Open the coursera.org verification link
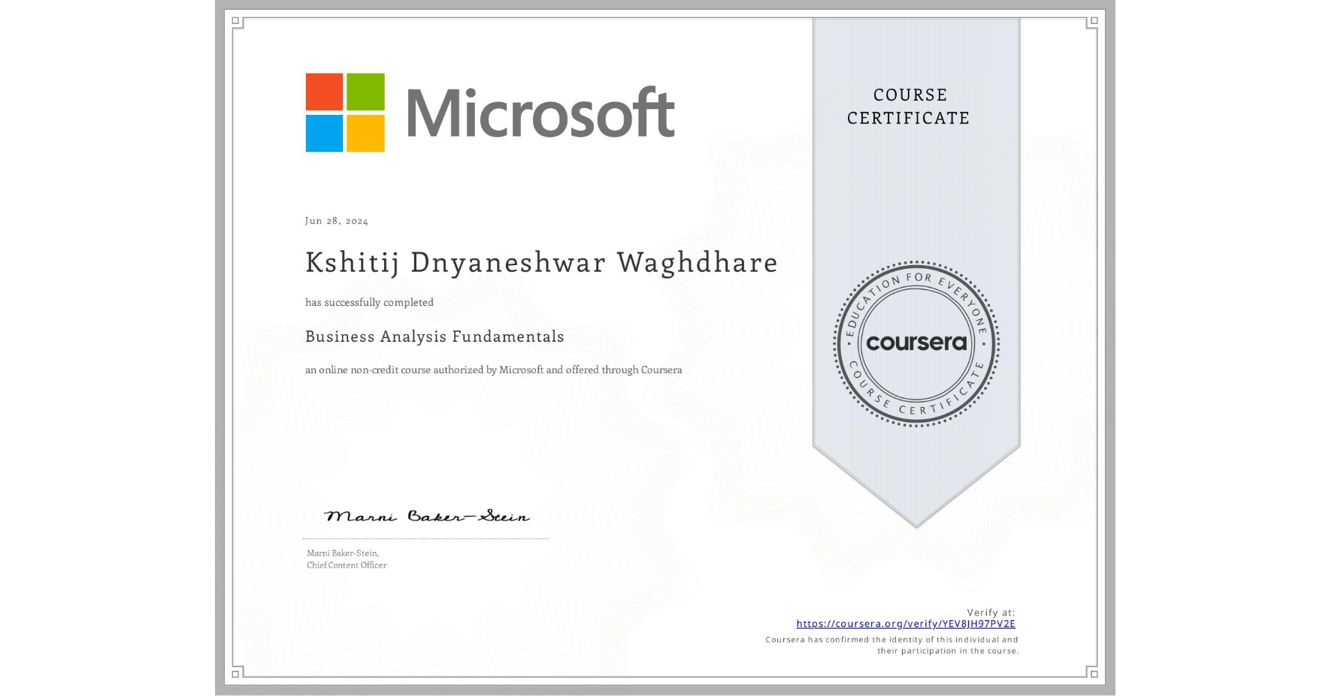The height and width of the screenshot is (697, 1332). coord(906,623)
